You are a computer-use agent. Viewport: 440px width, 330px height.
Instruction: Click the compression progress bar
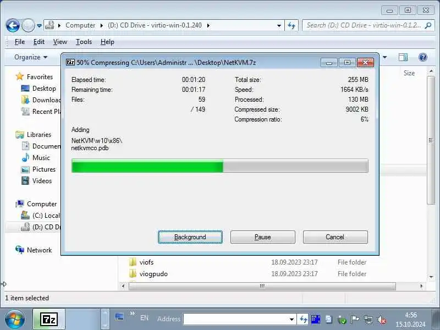pyautogui.click(x=219, y=166)
